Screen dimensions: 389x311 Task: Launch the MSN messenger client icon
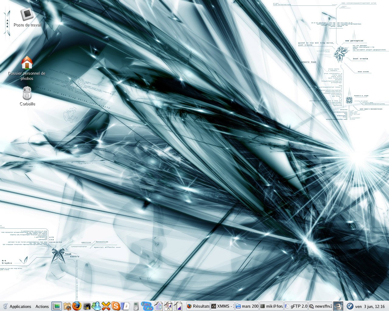96,306
